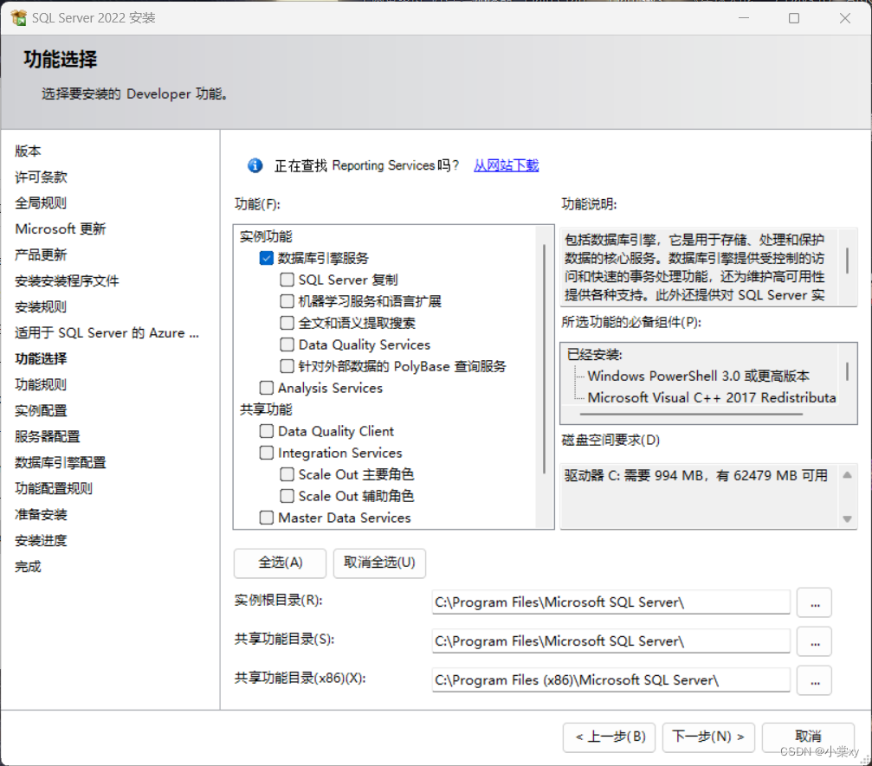Select the 许可条款 step
This screenshot has width=872, height=766.
(x=42, y=177)
